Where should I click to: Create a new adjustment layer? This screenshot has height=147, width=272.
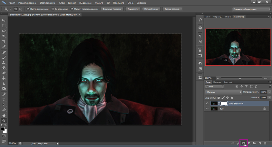pos(249,143)
